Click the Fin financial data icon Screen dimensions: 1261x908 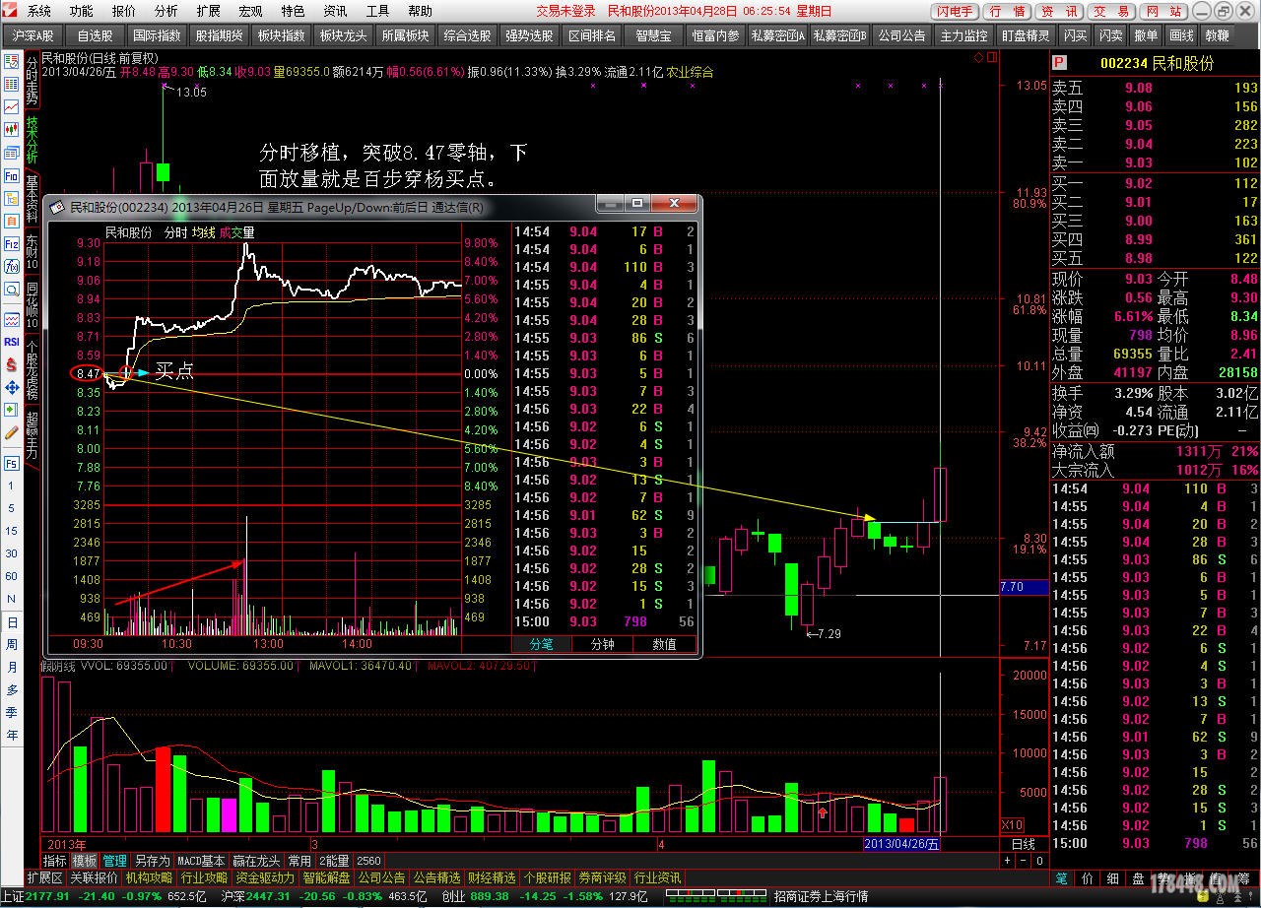pos(12,176)
